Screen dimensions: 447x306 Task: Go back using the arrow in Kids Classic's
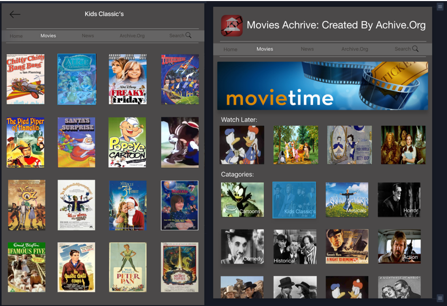coord(14,14)
